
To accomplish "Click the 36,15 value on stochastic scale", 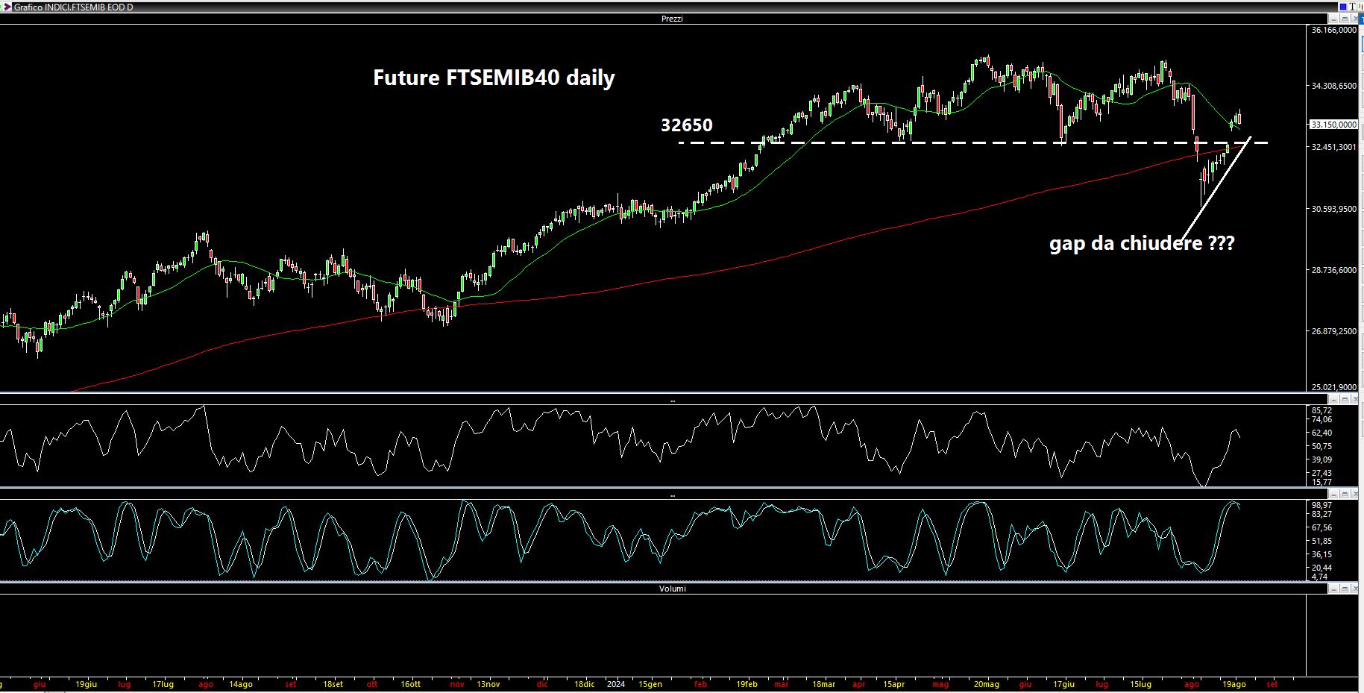I will [x=1321, y=554].
